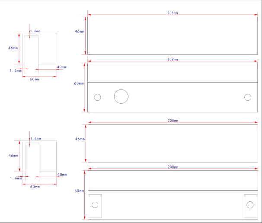Click the small right circle in second panel
Screen dimensions: 262x223
pos(248,97)
